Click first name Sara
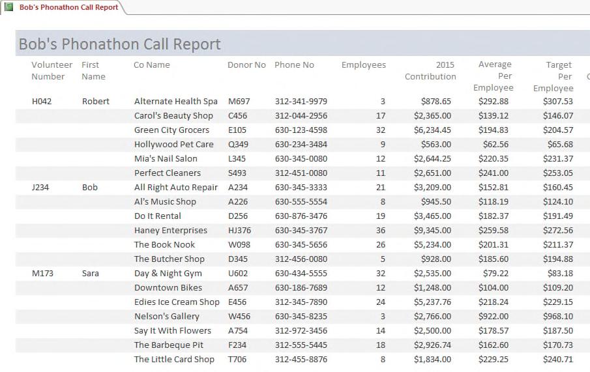 tap(91, 274)
